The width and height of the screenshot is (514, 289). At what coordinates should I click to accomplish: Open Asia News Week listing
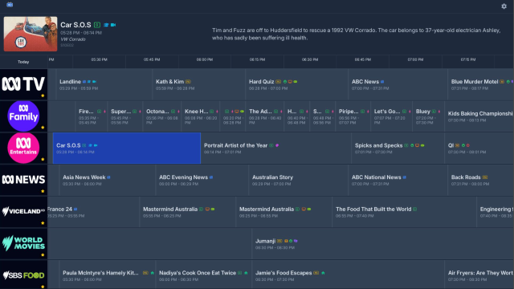tap(108, 180)
